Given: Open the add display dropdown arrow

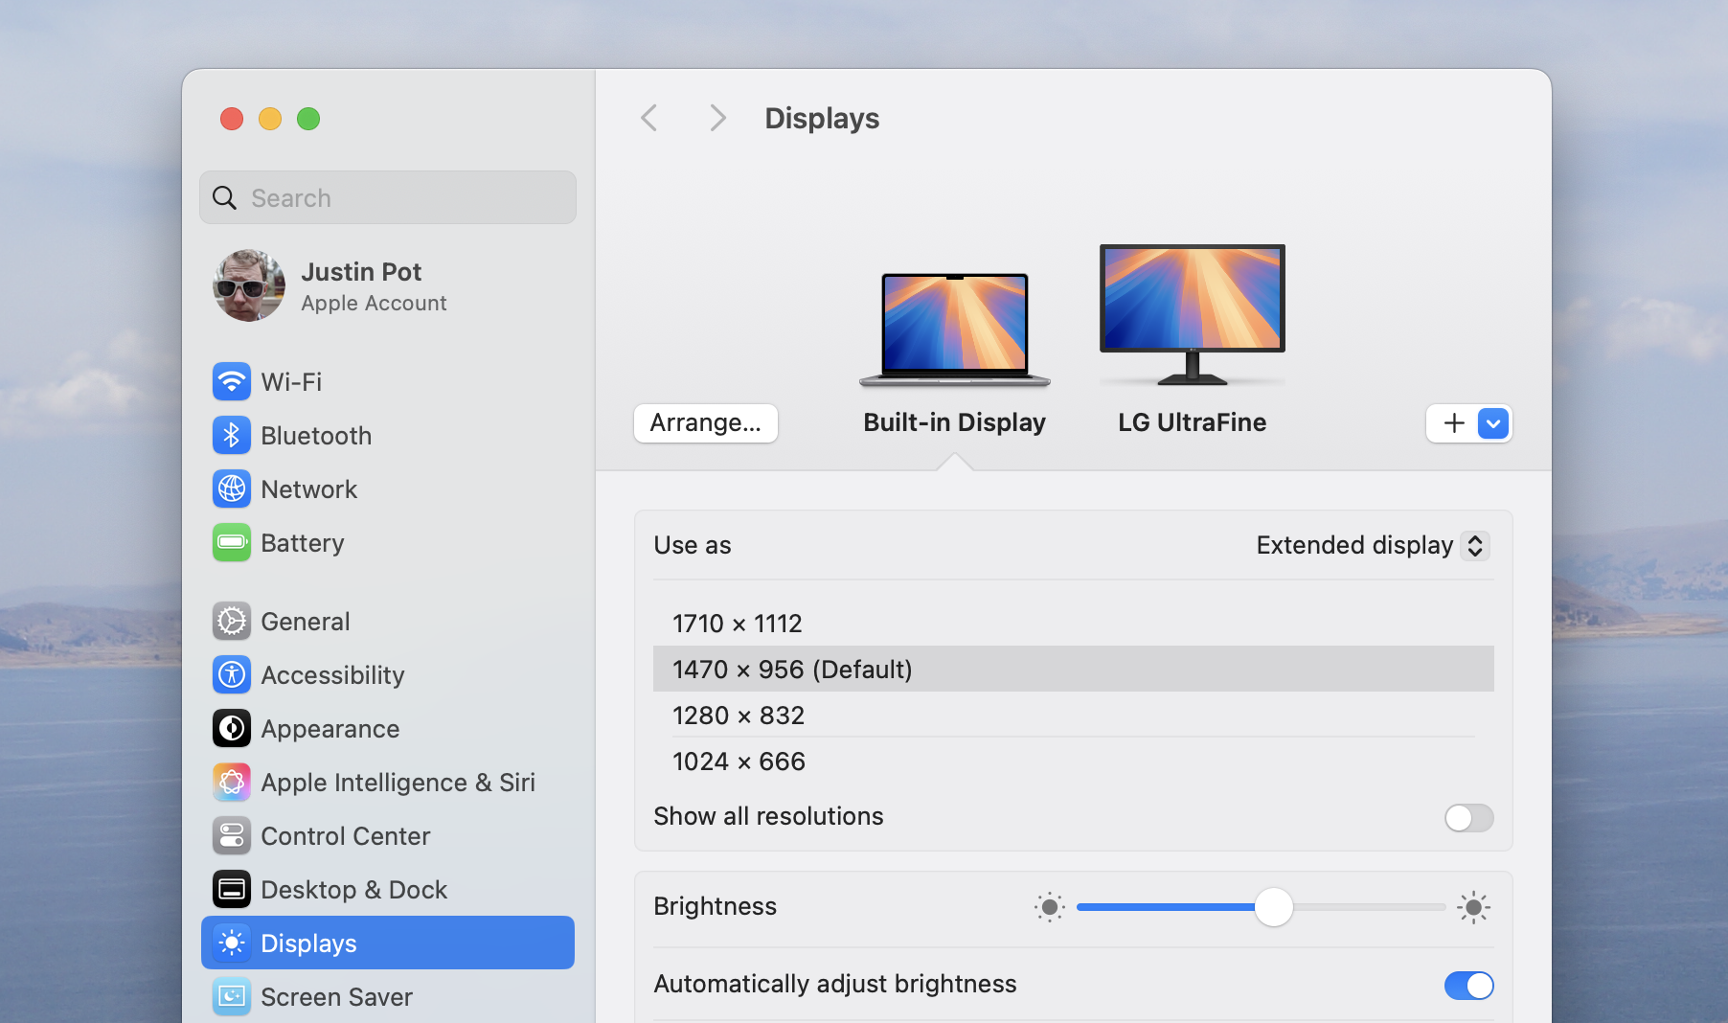Looking at the screenshot, I should pos(1493,423).
